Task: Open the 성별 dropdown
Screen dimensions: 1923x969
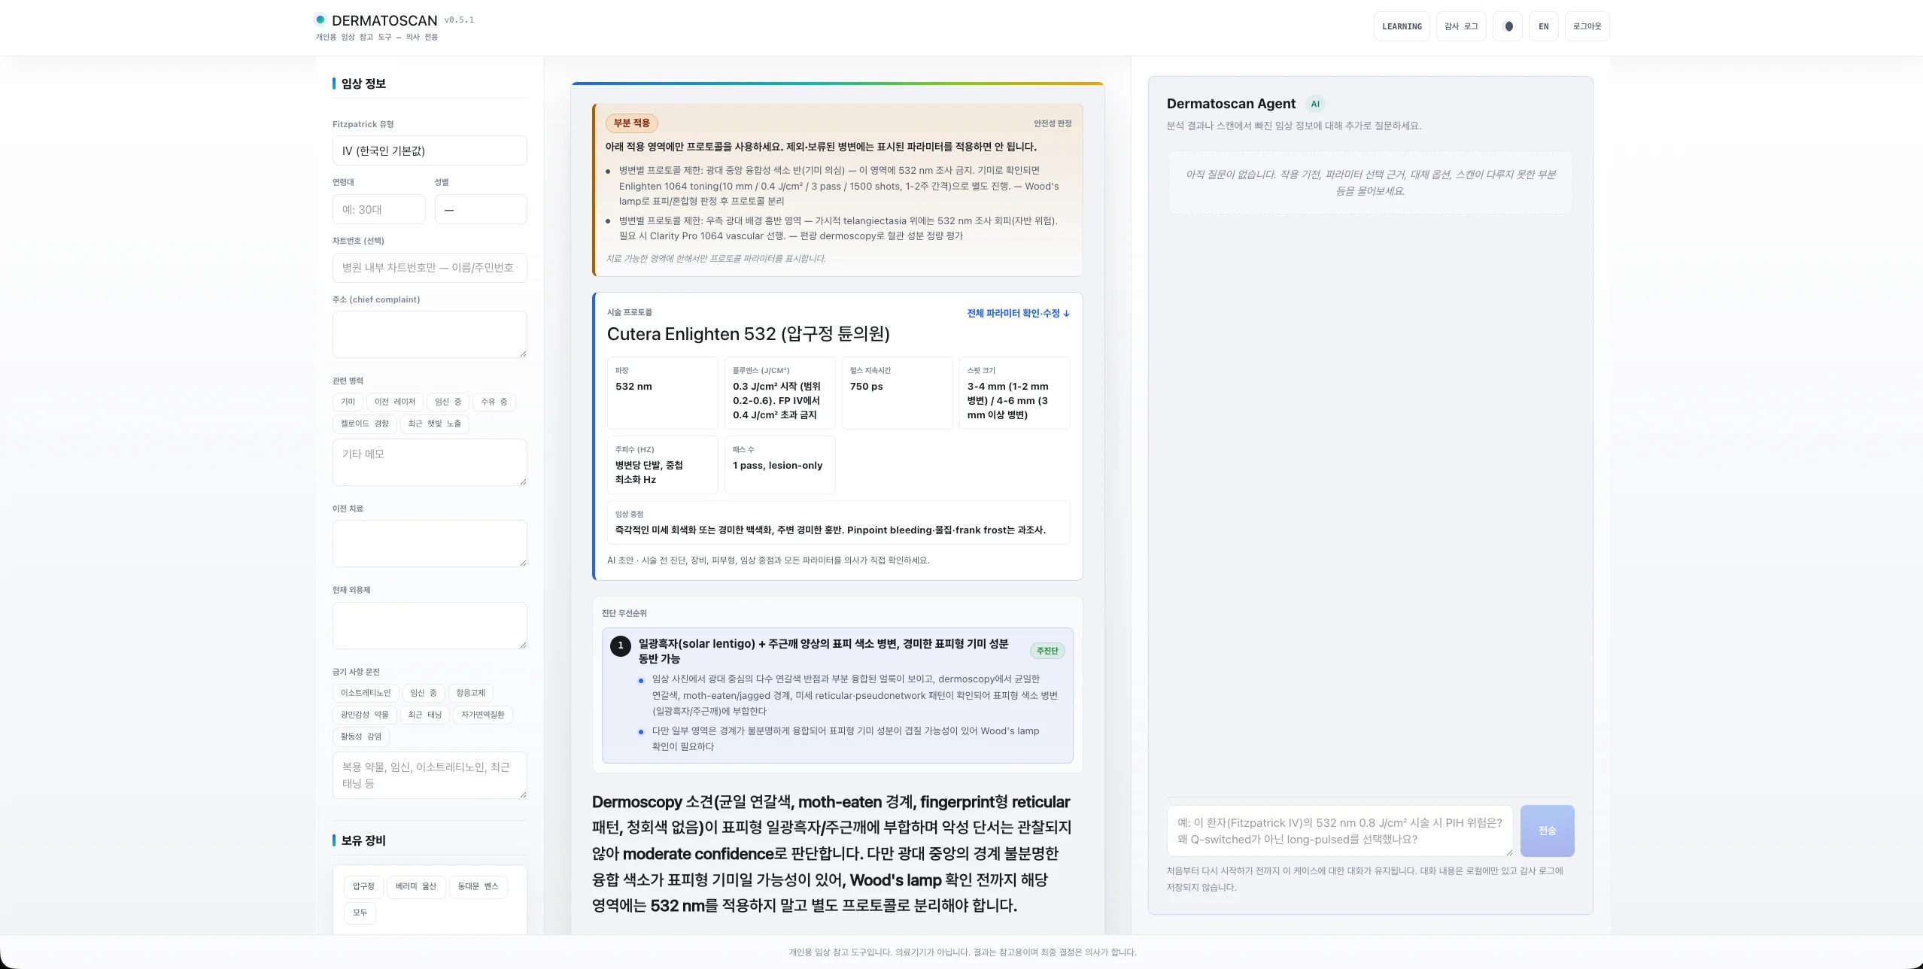Action: 481,209
